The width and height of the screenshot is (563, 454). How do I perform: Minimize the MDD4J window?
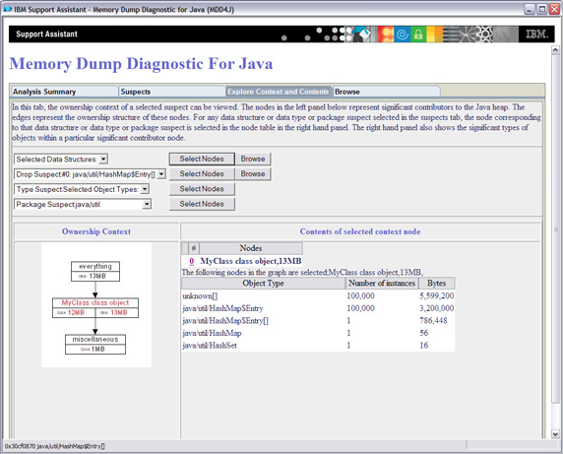click(530, 9)
